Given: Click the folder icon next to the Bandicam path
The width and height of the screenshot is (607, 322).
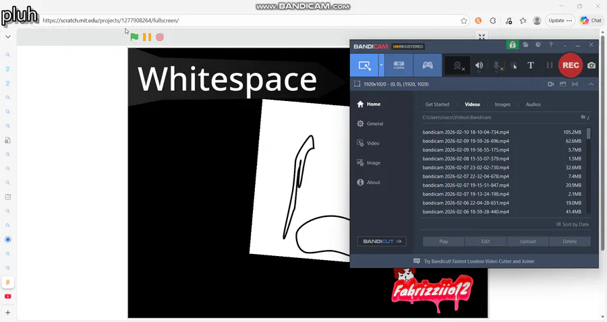Looking at the screenshot, I should (584, 117).
